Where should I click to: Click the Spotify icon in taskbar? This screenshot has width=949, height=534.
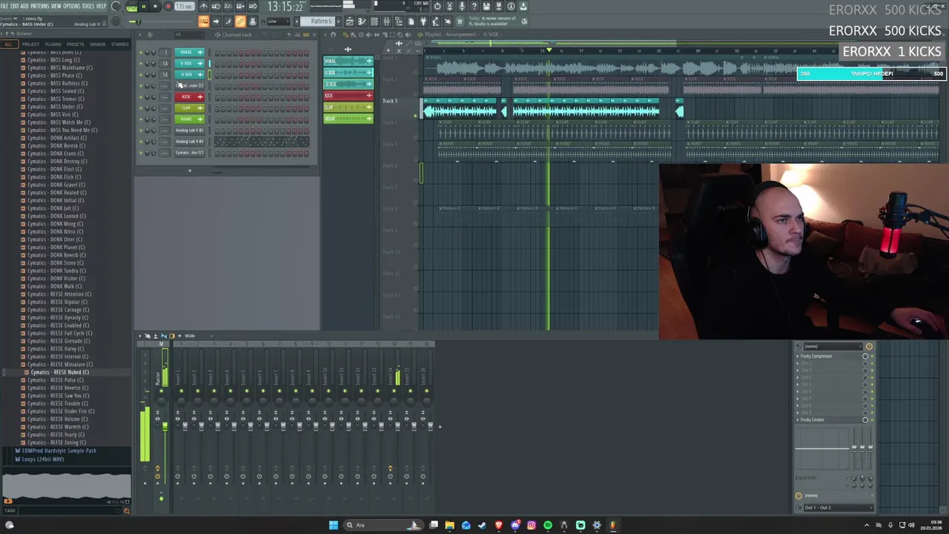click(548, 525)
